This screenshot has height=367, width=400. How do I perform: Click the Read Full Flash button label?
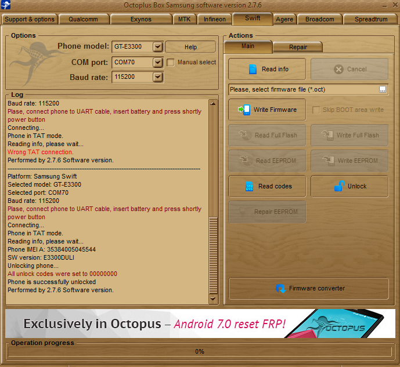pyautogui.click(x=276, y=135)
